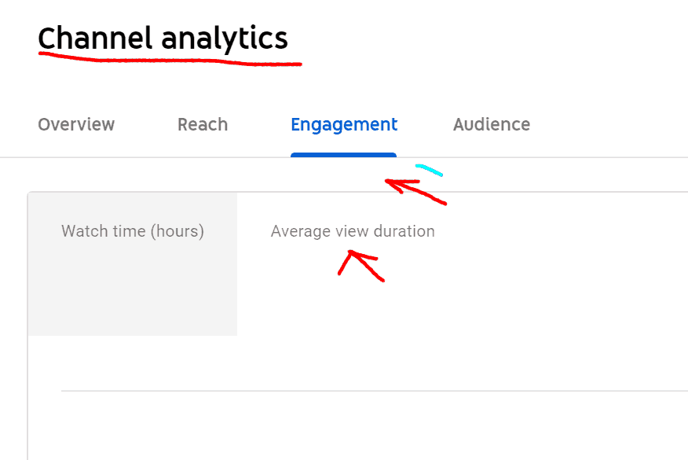This screenshot has height=460, width=688.
Task: Click the red underline beneath the page heading
Action: pos(169,61)
